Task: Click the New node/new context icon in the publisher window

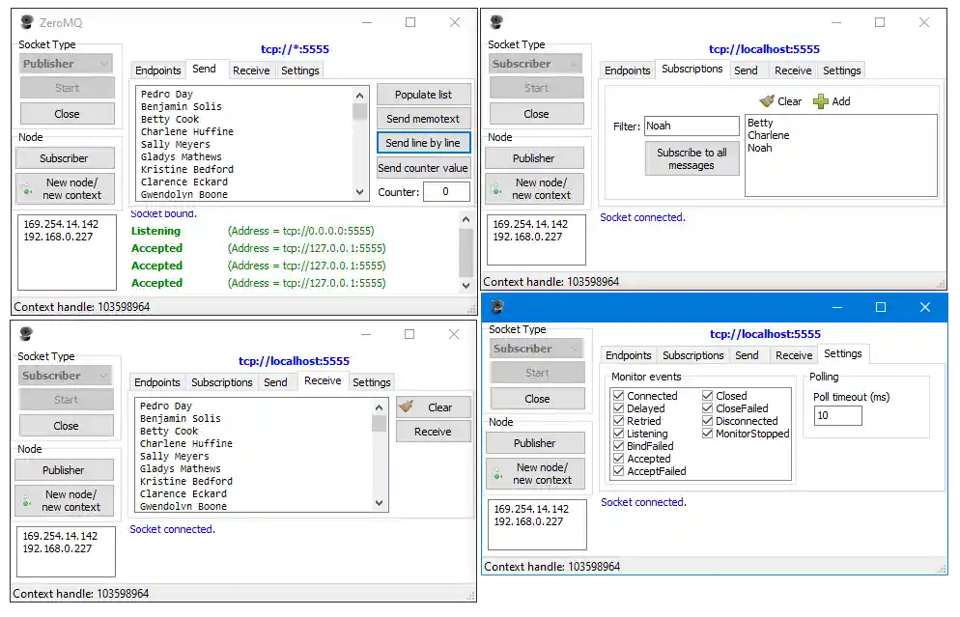Action: [x=27, y=188]
